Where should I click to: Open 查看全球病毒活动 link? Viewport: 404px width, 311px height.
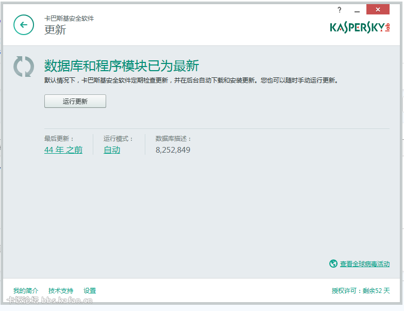(365, 264)
